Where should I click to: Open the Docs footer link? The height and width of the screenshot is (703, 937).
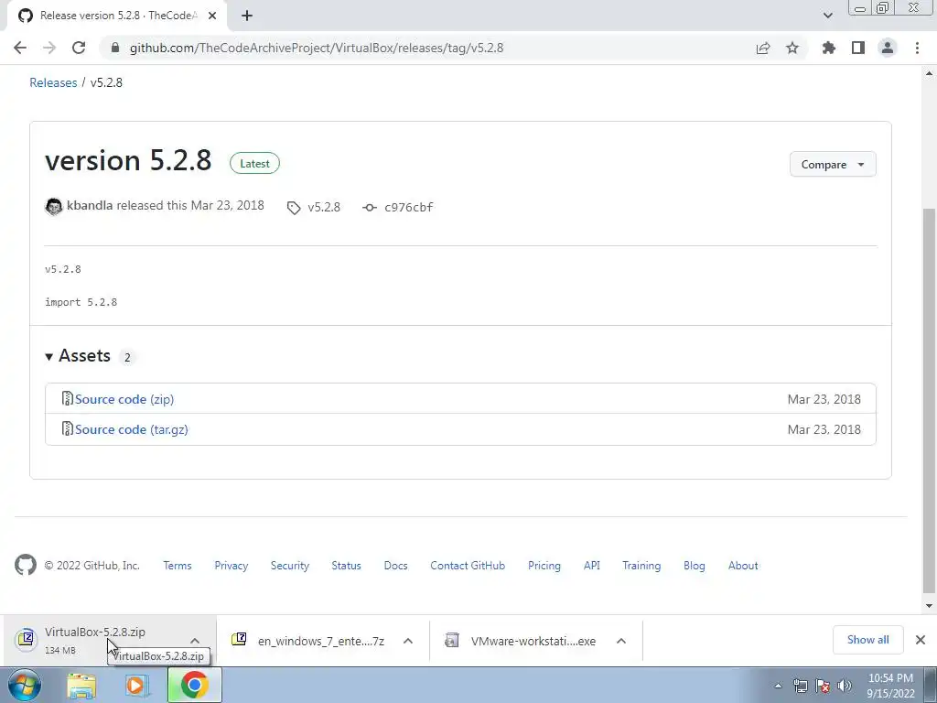[x=395, y=566]
